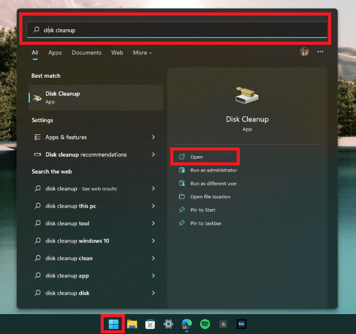
Task: Click the grey S app icon on taskbar
Action: pos(223,324)
